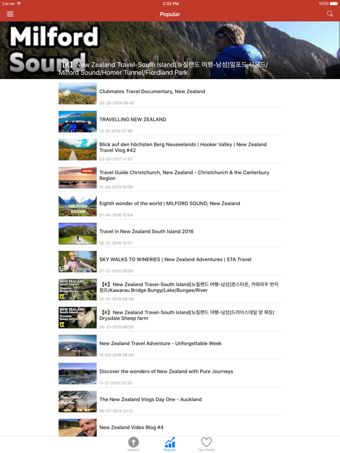Image resolution: width=340 pixels, height=453 pixels.
Task: Click the Vlogs Day One Auckland thumbnail
Action: pos(77,402)
